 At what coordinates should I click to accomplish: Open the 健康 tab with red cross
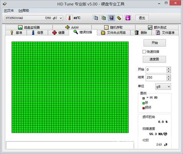tap(58, 33)
